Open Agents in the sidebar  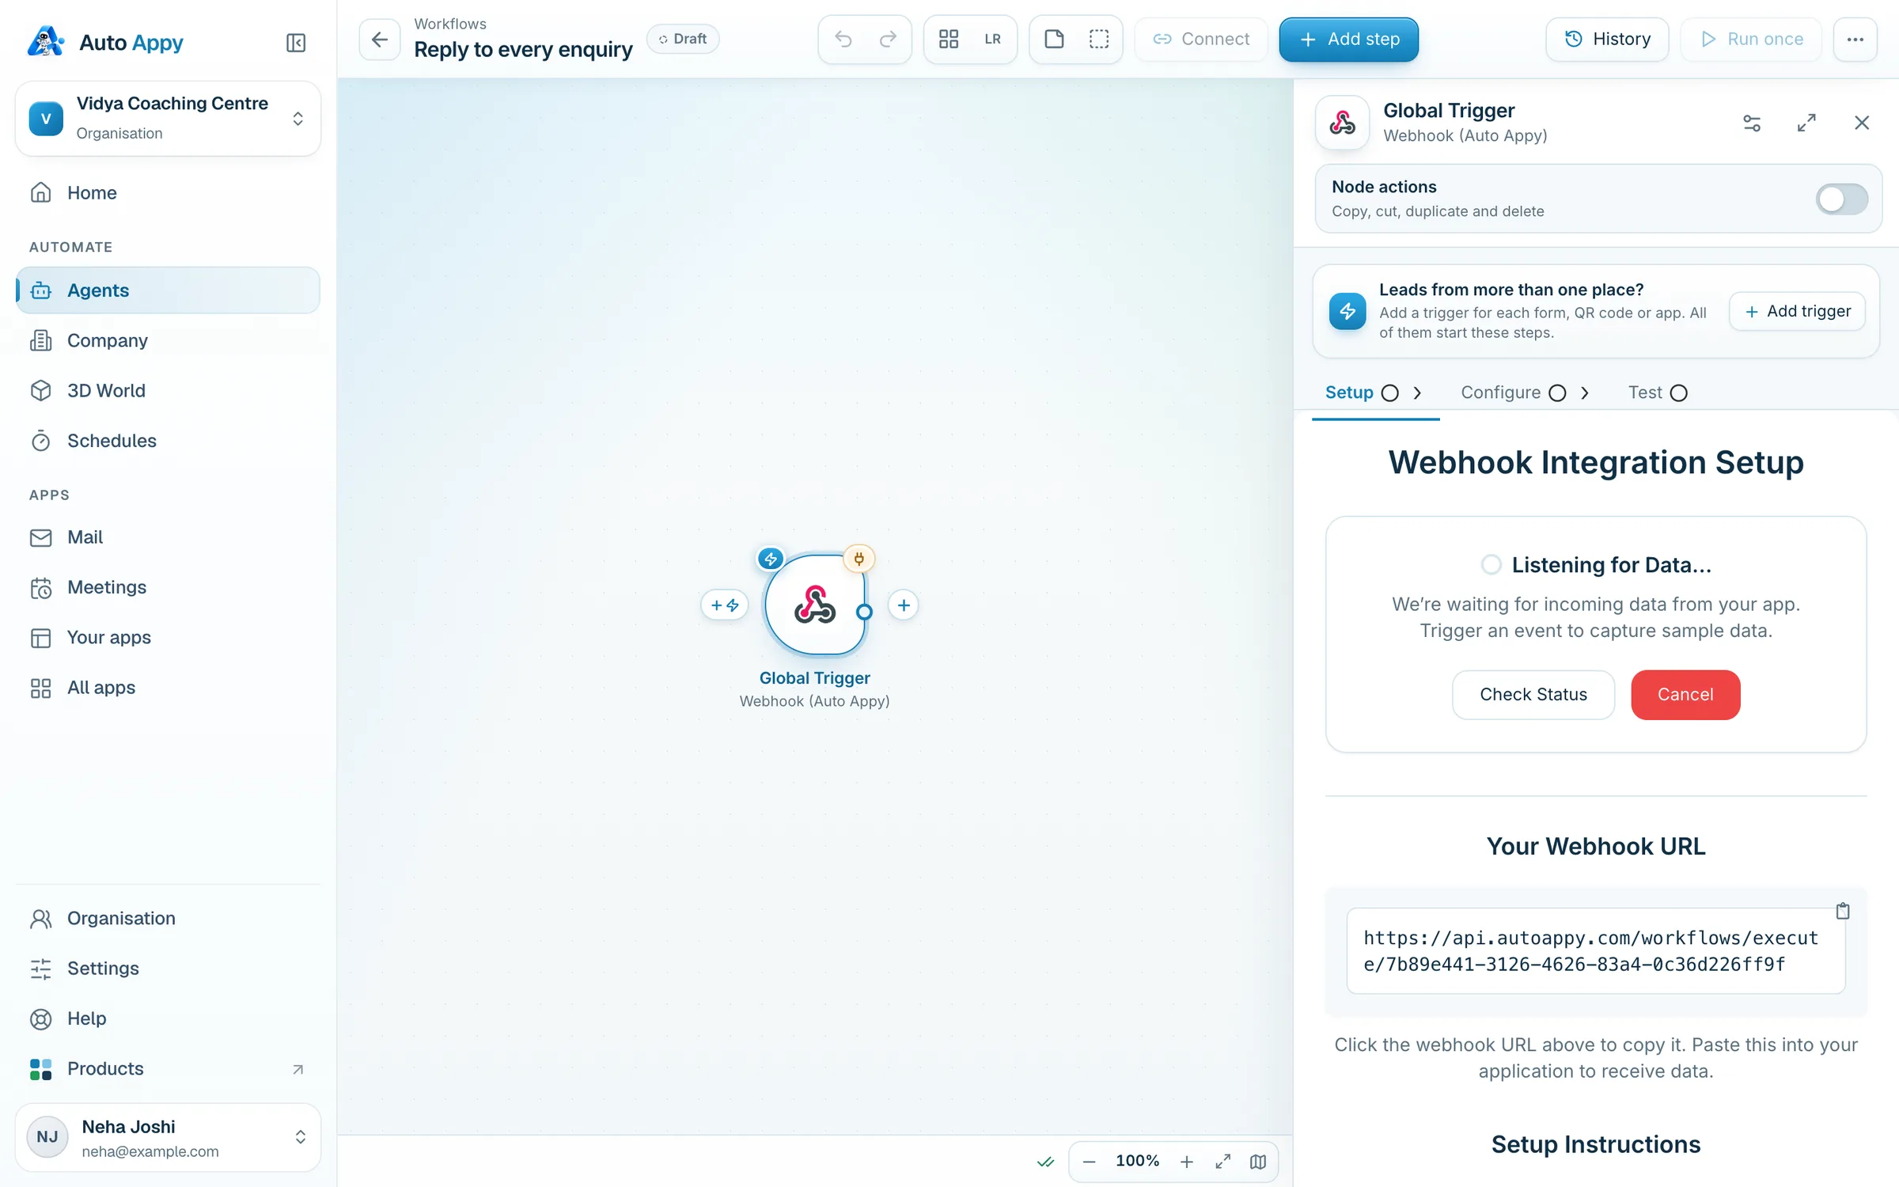(168, 290)
